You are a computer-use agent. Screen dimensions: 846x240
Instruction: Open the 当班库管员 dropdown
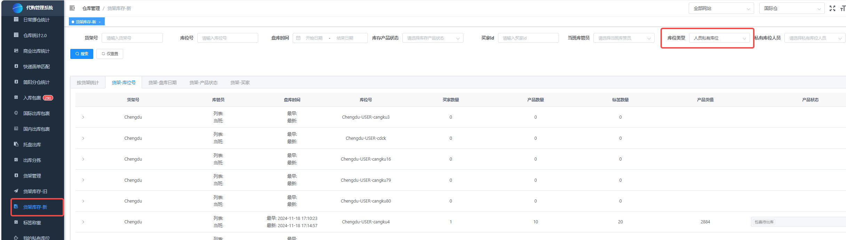[x=623, y=38]
